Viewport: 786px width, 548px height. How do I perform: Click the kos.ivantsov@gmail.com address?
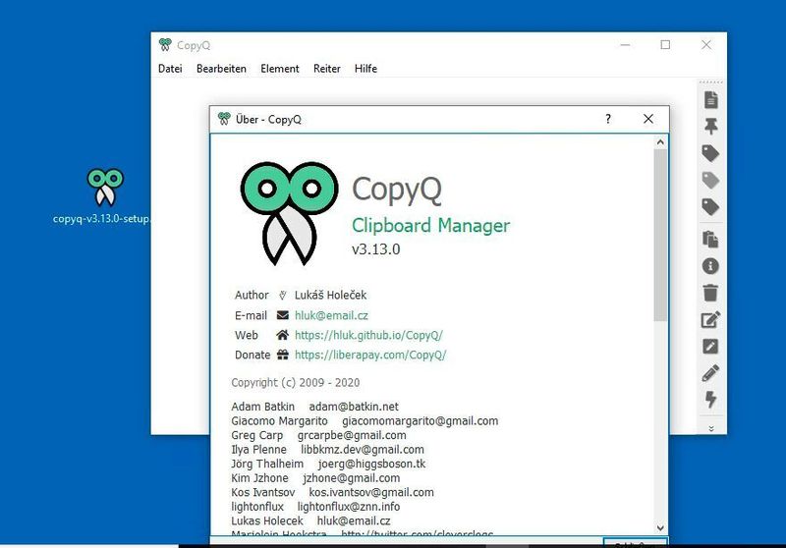point(371,492)
